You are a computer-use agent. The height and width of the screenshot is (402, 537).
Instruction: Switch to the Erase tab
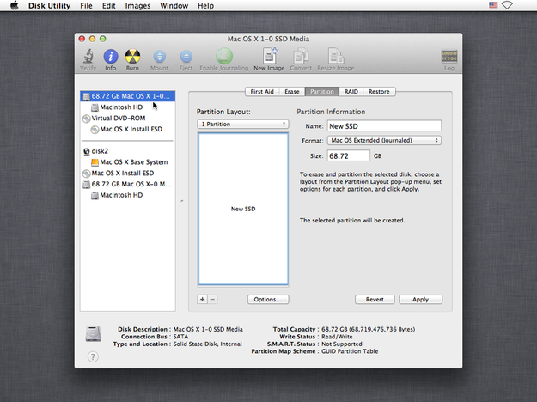point(292,92)
